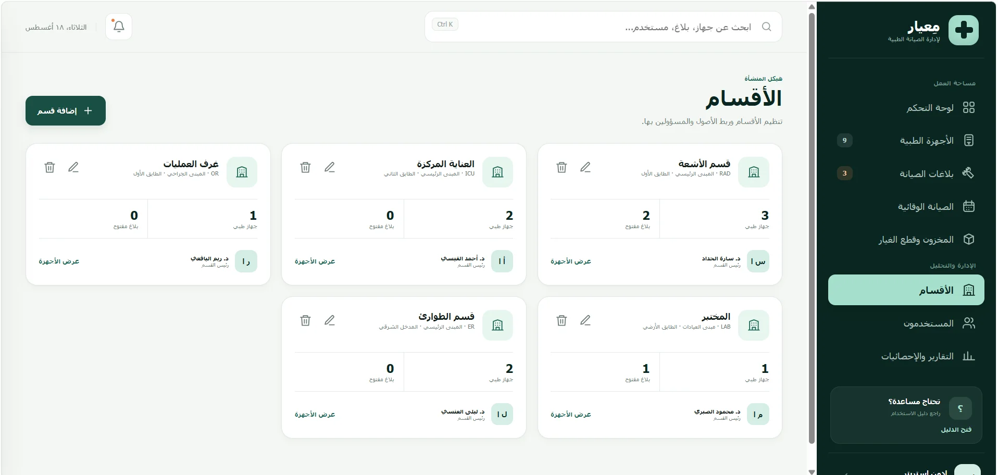Edit غرف العمليات with pencil icon
Image resolution: width=998 pixels, height=475 pixels.
pyautogui.click(x=73, y=167)
